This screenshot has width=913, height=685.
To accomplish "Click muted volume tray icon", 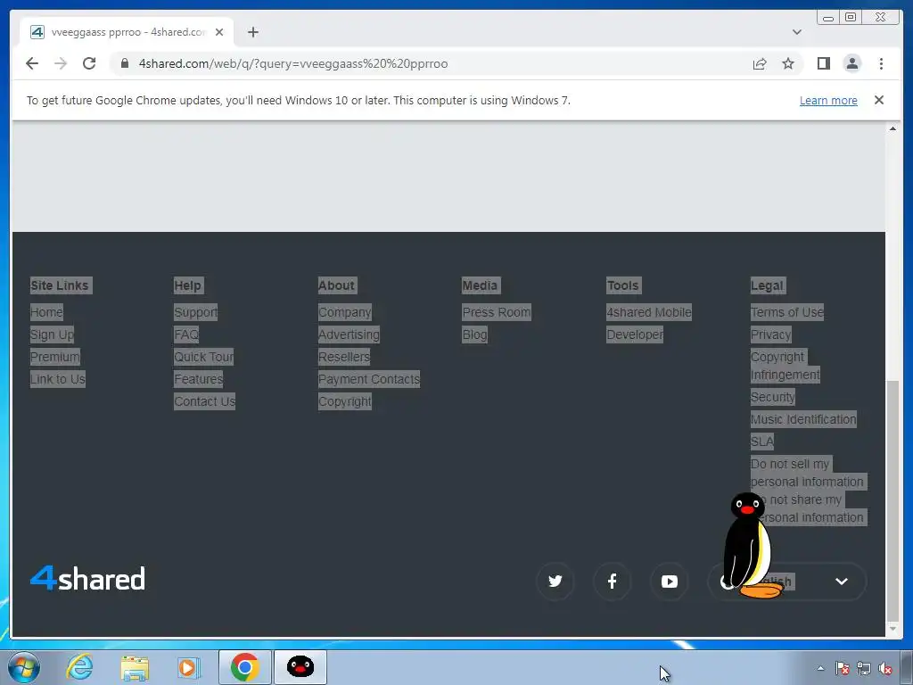I will [885, 669].
